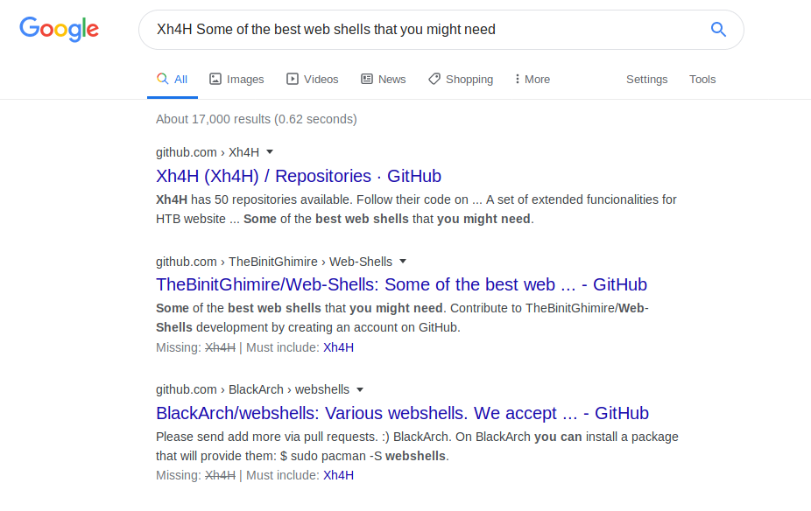Click Must include Xh4H under Web-Shells result
811x511 pixels.
click(x=338, y=347)
